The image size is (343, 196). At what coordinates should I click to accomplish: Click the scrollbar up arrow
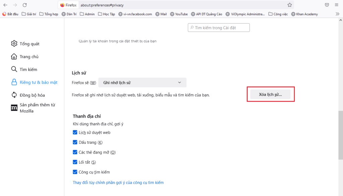[341, 20]
